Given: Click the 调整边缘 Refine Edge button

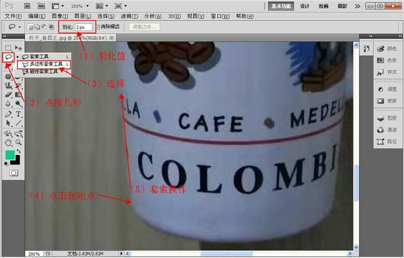Looking at the screenshot, I should coord(144,27).
